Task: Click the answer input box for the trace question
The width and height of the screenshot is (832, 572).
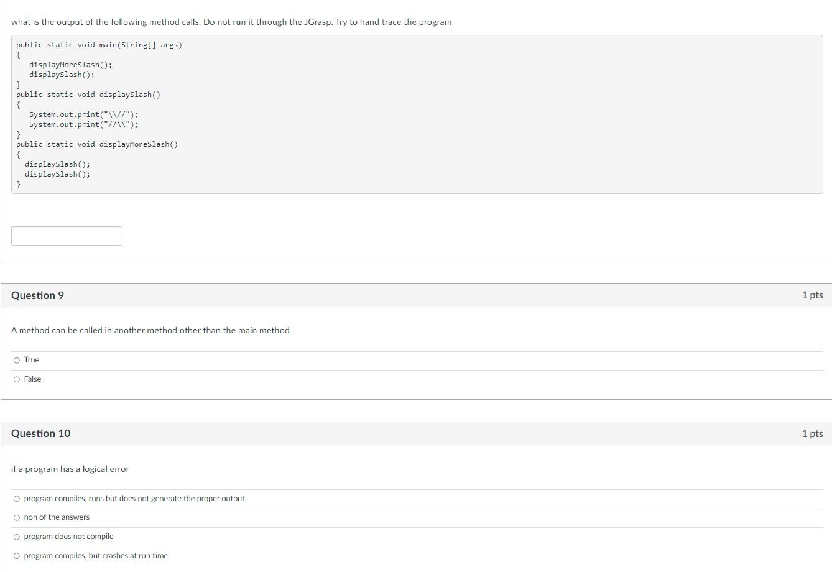Action: pyautogui.click(x=66, y=235)
